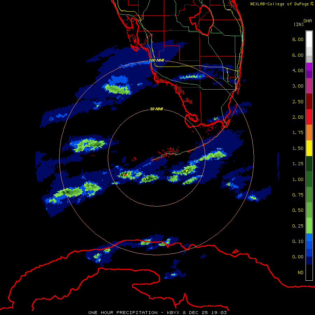Pick the pink-magenta swatch above 3.00
This screenshot has width=315, height=315.
pyautogui.click(x=309, y=86)
